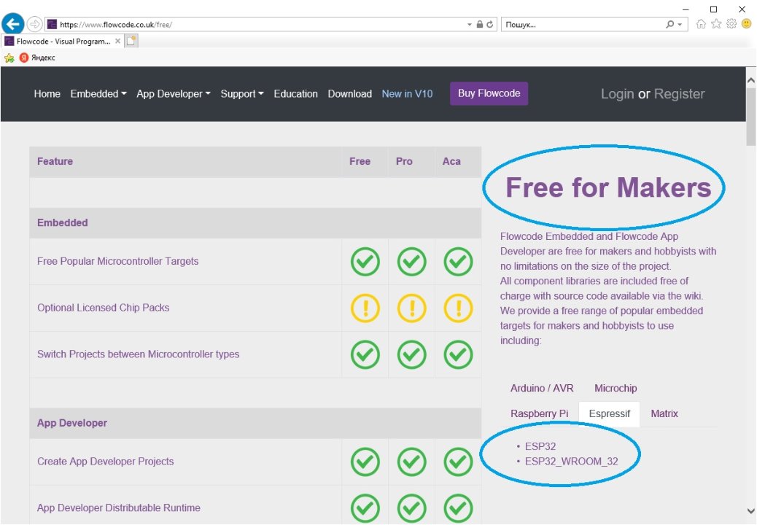Click Aca checkmark for Create App Developer Projects
The image size is (757, 525).
[458, 462]
